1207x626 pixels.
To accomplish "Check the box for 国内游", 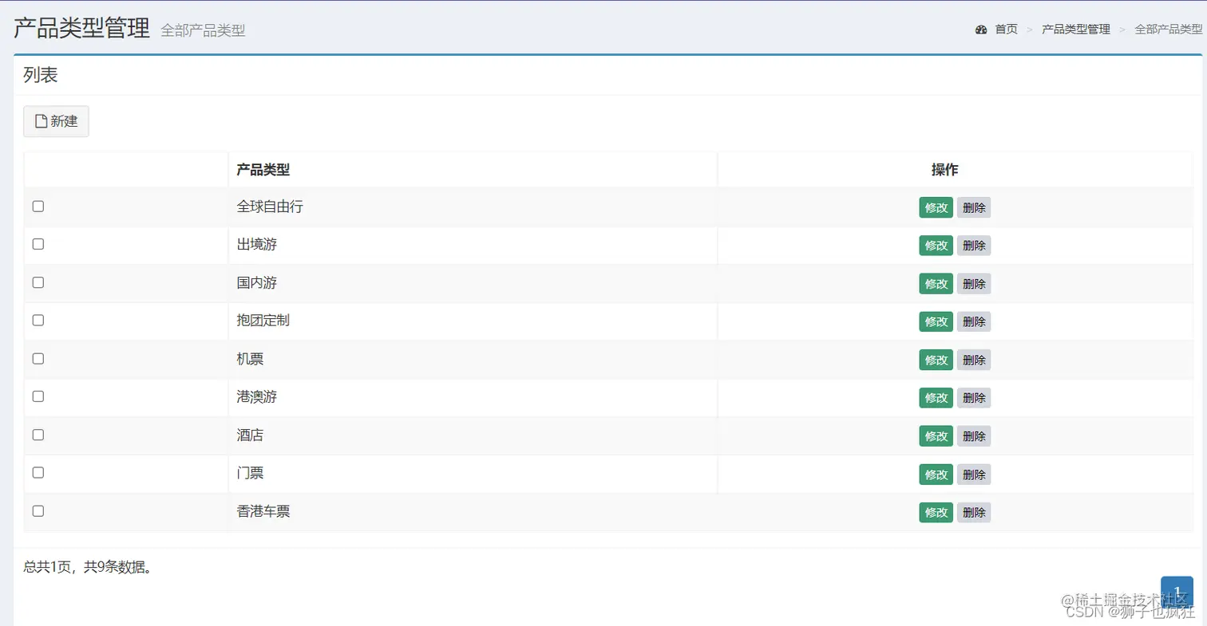I will pos(38,282).
